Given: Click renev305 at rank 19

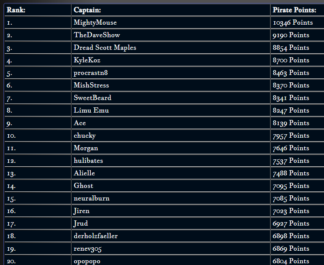Looking at the screenshot, I should 87,249.
